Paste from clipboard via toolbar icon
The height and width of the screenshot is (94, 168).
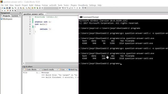[23, 8]
